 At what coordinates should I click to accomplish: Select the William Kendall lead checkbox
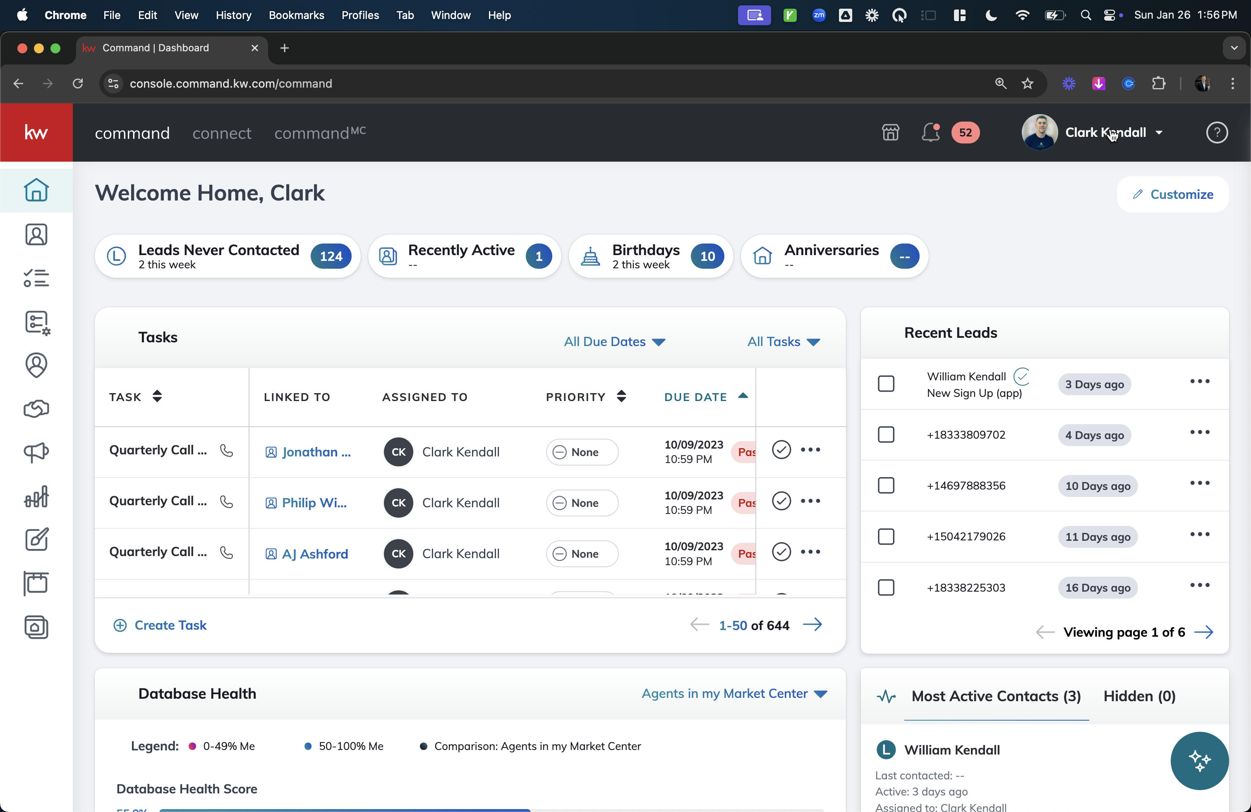coord(886,383)
